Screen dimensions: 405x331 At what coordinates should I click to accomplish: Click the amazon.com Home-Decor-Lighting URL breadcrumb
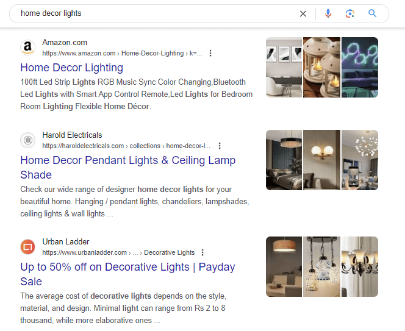point(122,53)
